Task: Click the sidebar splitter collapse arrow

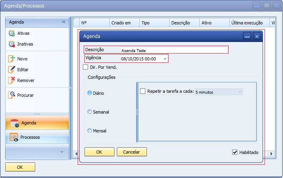Action: click(x=70, y=88)
